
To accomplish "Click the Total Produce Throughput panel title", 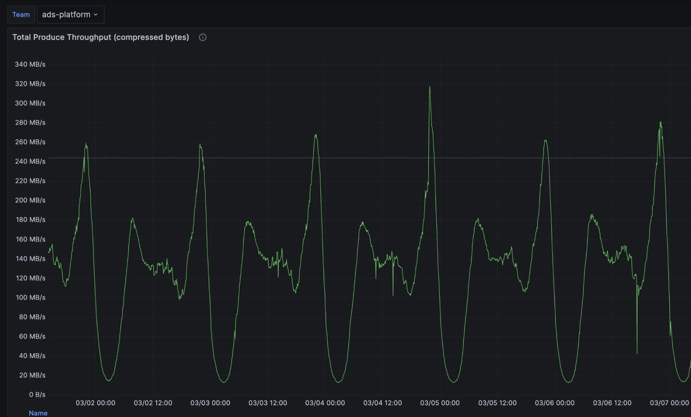I will click(100, 37).
